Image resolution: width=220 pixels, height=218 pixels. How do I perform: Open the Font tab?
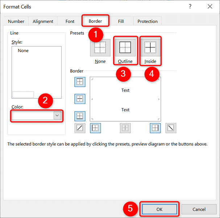point(70,21)
